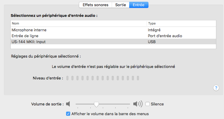The image size is (224, 119).
Task: Select Entrée de ligne input device
Action: point(113,36)
